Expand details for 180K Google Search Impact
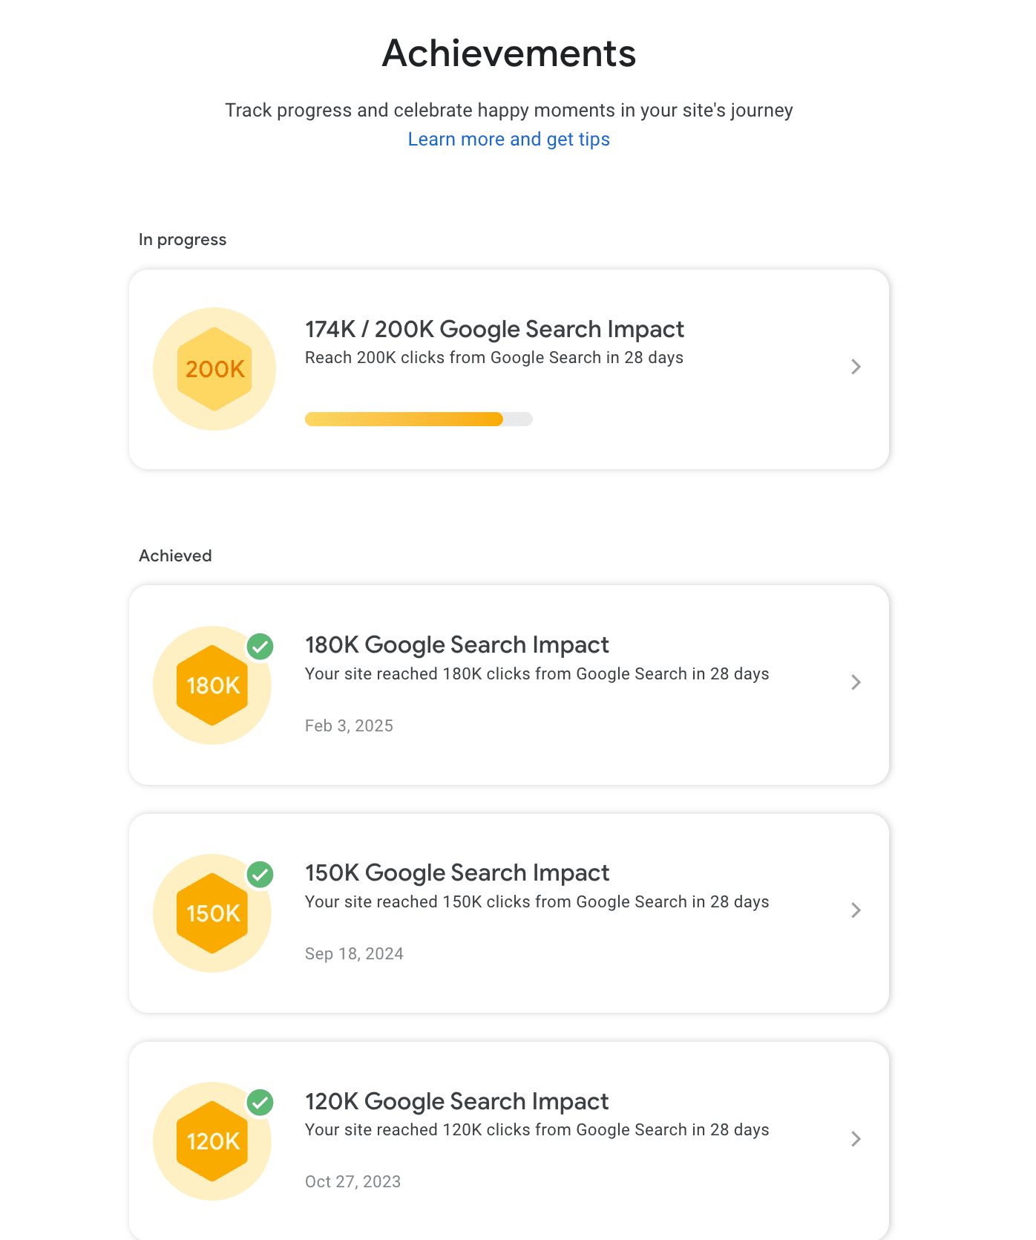This screenshot has height=1240, width=1036. [856, 682]
